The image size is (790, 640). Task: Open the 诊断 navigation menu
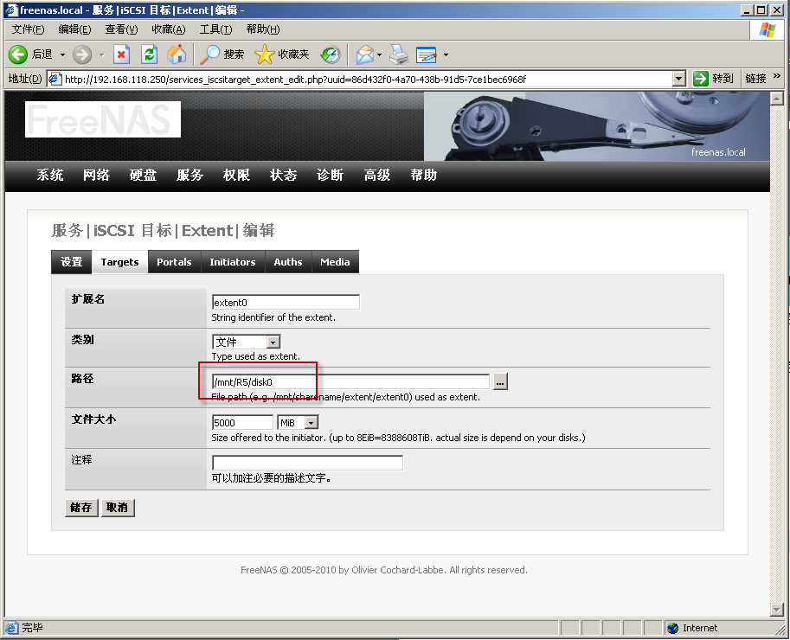pyautogui.click(x=330, y=175)
